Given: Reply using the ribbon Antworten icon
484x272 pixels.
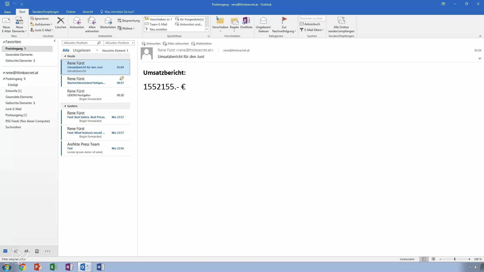Looking at the screenshot, I should pos(77,23).
